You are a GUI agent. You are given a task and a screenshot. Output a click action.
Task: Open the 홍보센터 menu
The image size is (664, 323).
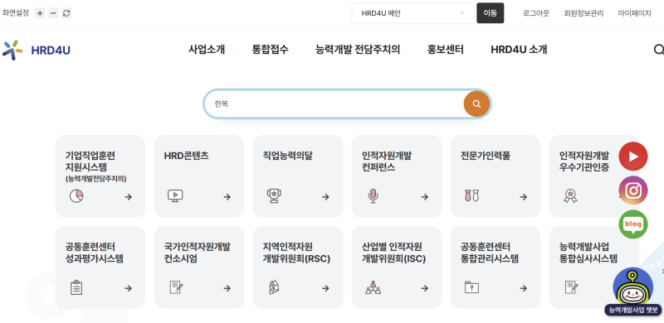tap(446, 50)
